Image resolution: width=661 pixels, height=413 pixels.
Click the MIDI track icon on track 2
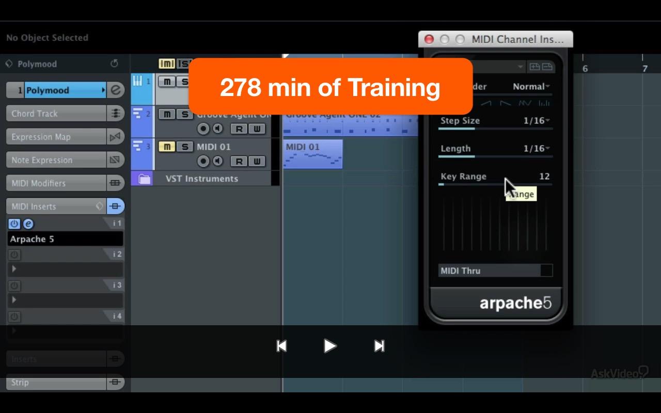click(138, 113)
